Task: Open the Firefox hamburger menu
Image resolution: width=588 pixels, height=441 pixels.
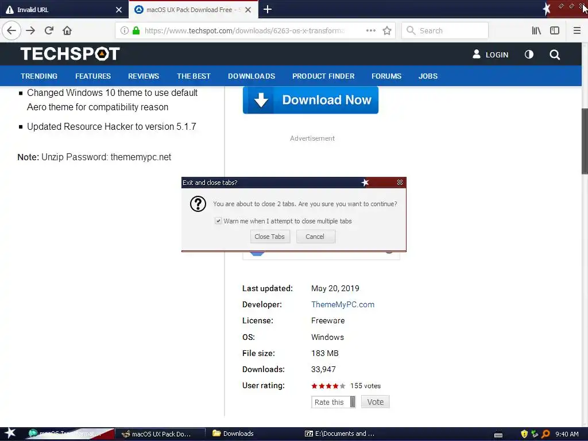Action: point(577,30)
